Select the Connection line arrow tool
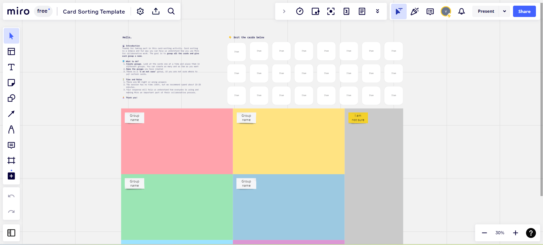Viewport: 543px width, 245px height. (x=11, y=114)
